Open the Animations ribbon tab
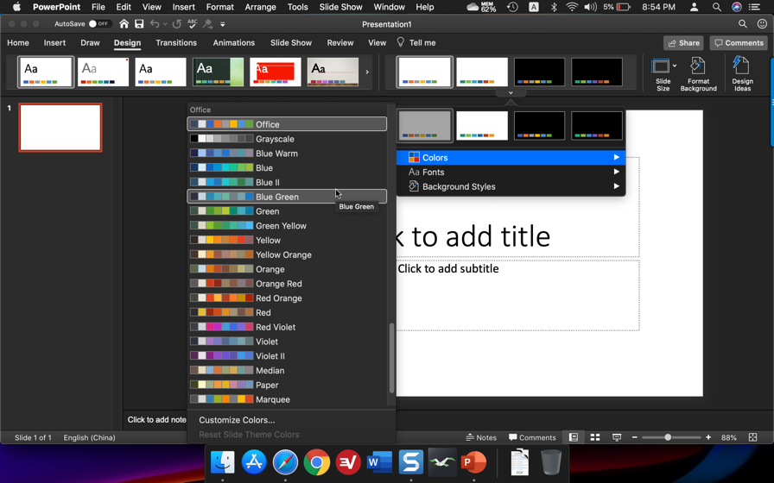Viewport: 774px width, 483px height. [x=234, y=43]
